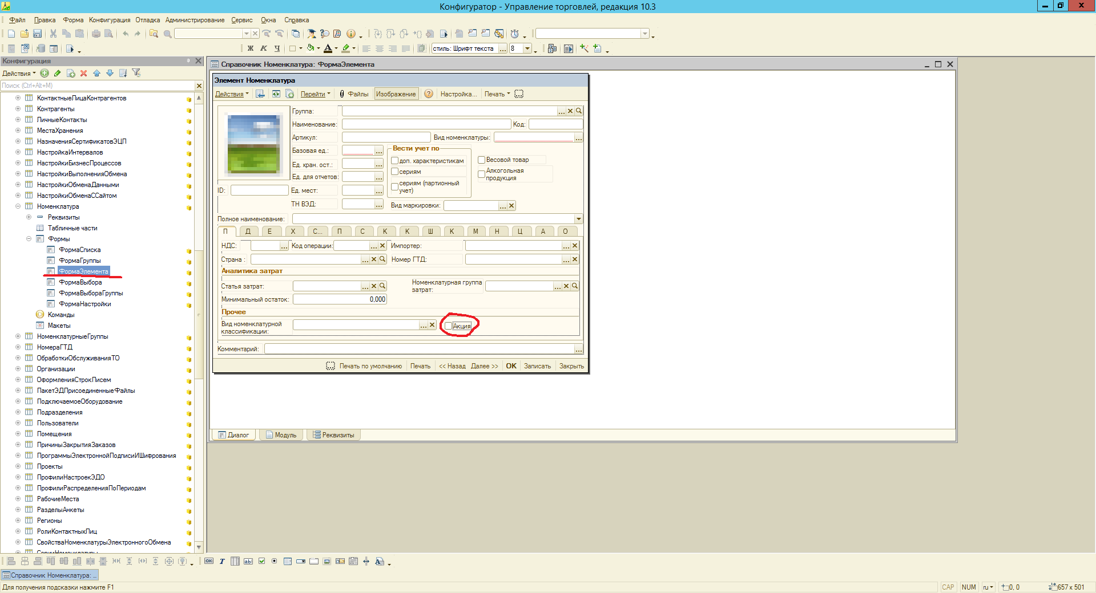This screenshot has width=1096, height=593.
Task: Click the red delete icon in Configuration toolbar
Action: [x=84, y=73]
